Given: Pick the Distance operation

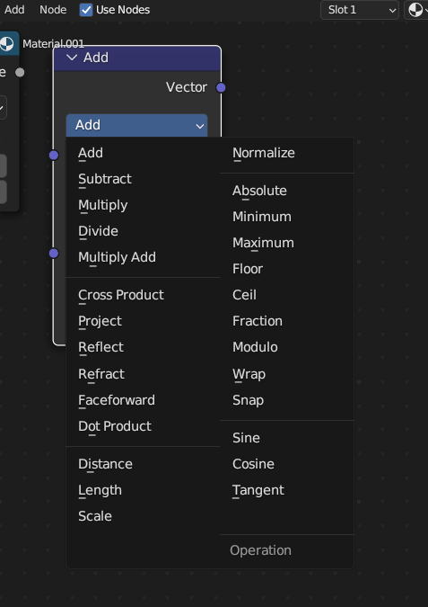Looking at the screenshot, I should 143,464.
